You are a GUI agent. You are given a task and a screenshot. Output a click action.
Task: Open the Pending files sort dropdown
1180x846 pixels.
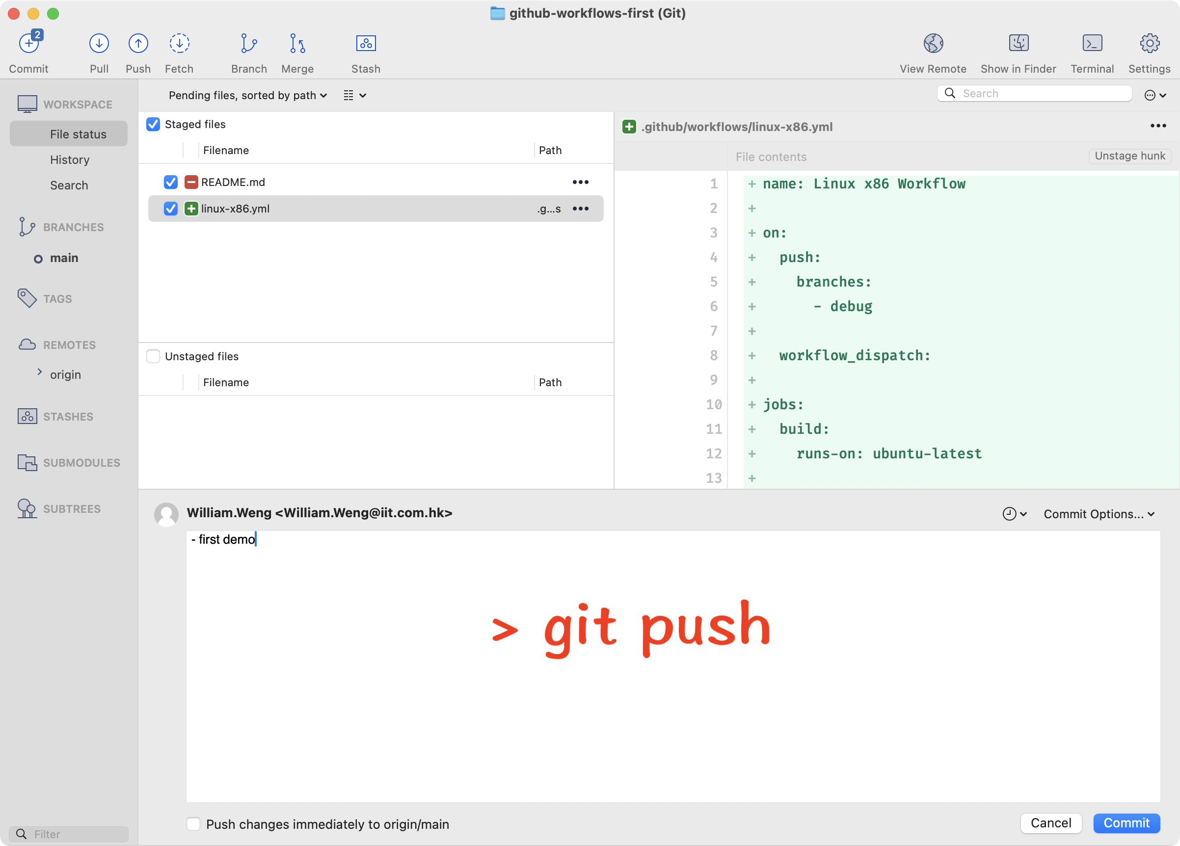248,95
